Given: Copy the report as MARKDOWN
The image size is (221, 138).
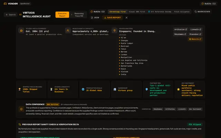Looking at the screenshot, I should [202, 12].
